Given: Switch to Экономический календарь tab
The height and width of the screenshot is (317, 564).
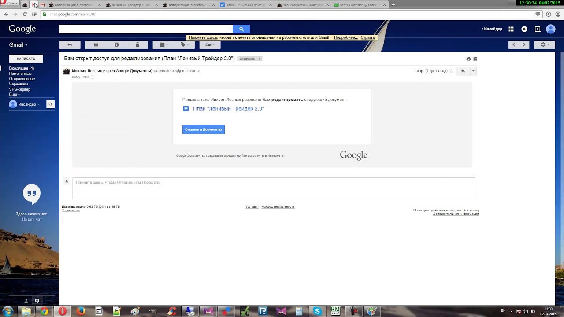Looking at the screenshot, I should [x=303, y=5].
